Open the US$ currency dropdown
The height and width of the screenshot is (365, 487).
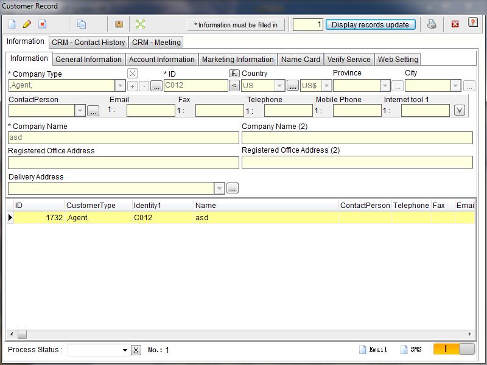[x=326, y=86]
